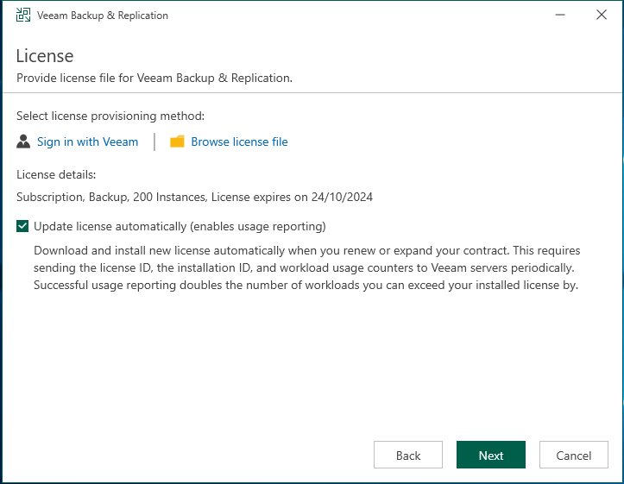
Task: Close the Veeam installer window
Action: click(602, 16)
